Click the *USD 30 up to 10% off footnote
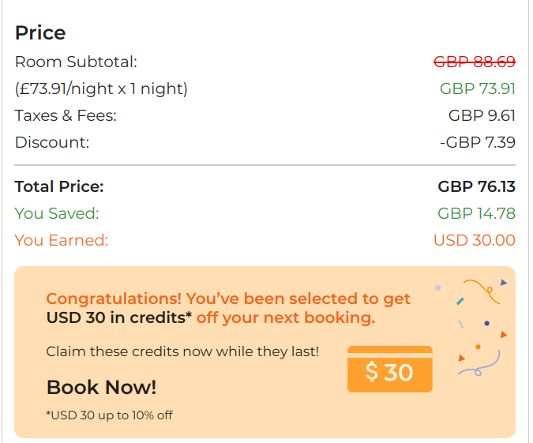This screenshot has width=533, height=443. tap(109, 415)
